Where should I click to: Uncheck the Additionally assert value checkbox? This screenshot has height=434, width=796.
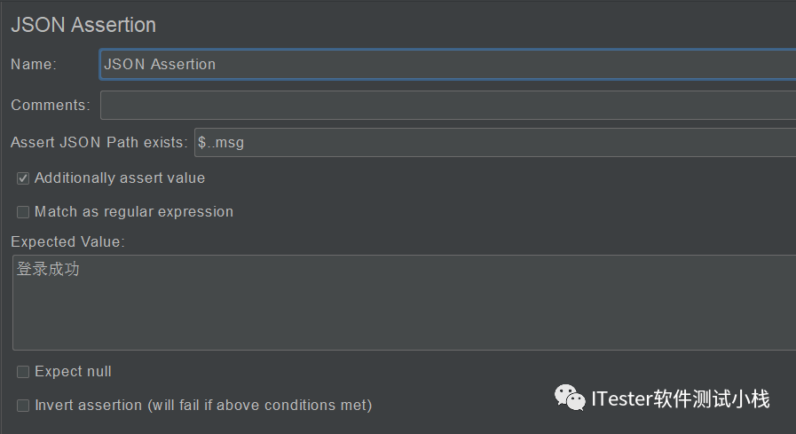tap(23, 178)
